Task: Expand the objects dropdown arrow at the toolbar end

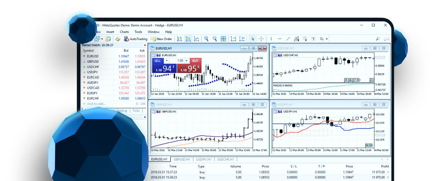Action: pyautogui.click(x=326, y=39)
